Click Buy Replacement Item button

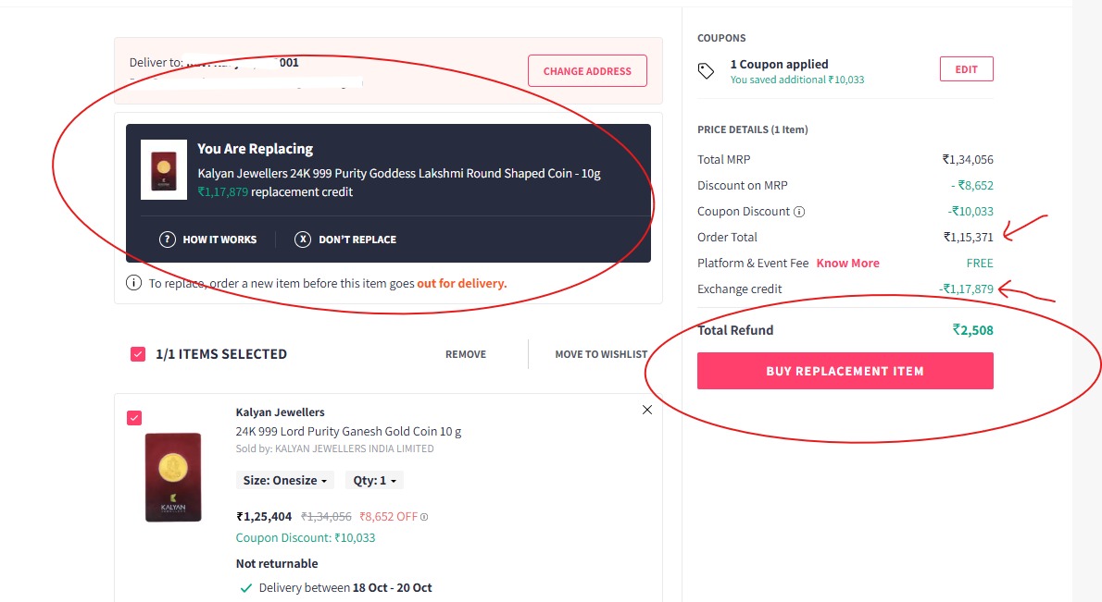click(x=845, y=371)
